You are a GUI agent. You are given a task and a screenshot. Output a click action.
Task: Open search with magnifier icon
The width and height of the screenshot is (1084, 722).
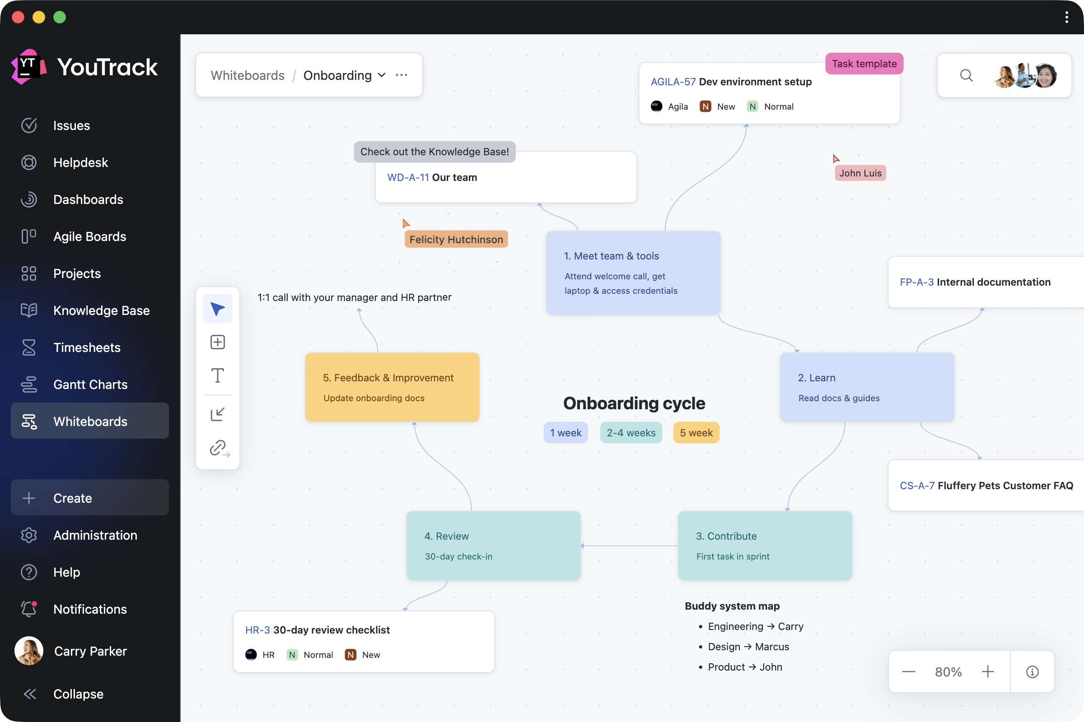point(967,75)
